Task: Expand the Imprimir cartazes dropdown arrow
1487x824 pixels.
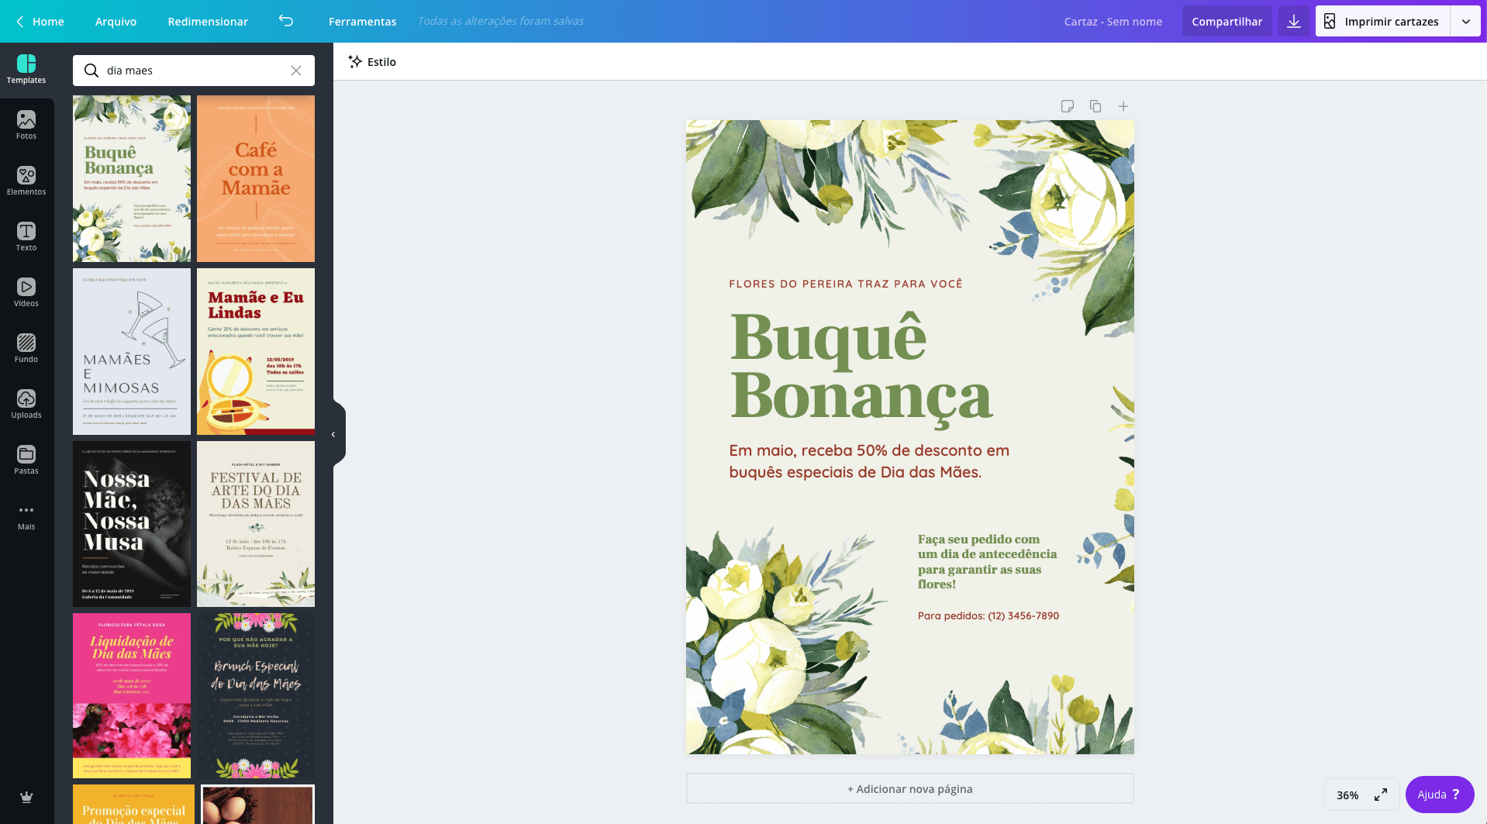Action: tap(1465, 21)
